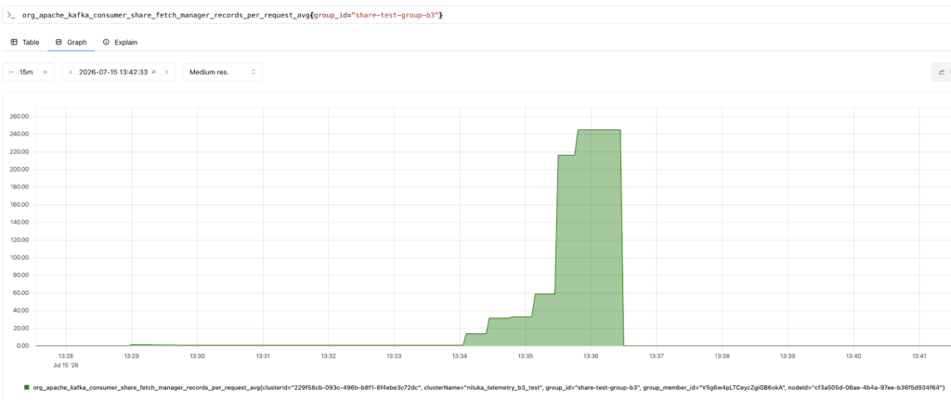Viewport: 951px width, 400px height.
Task: Click the PromQL query expression input
Action: (x=485, y=15)
